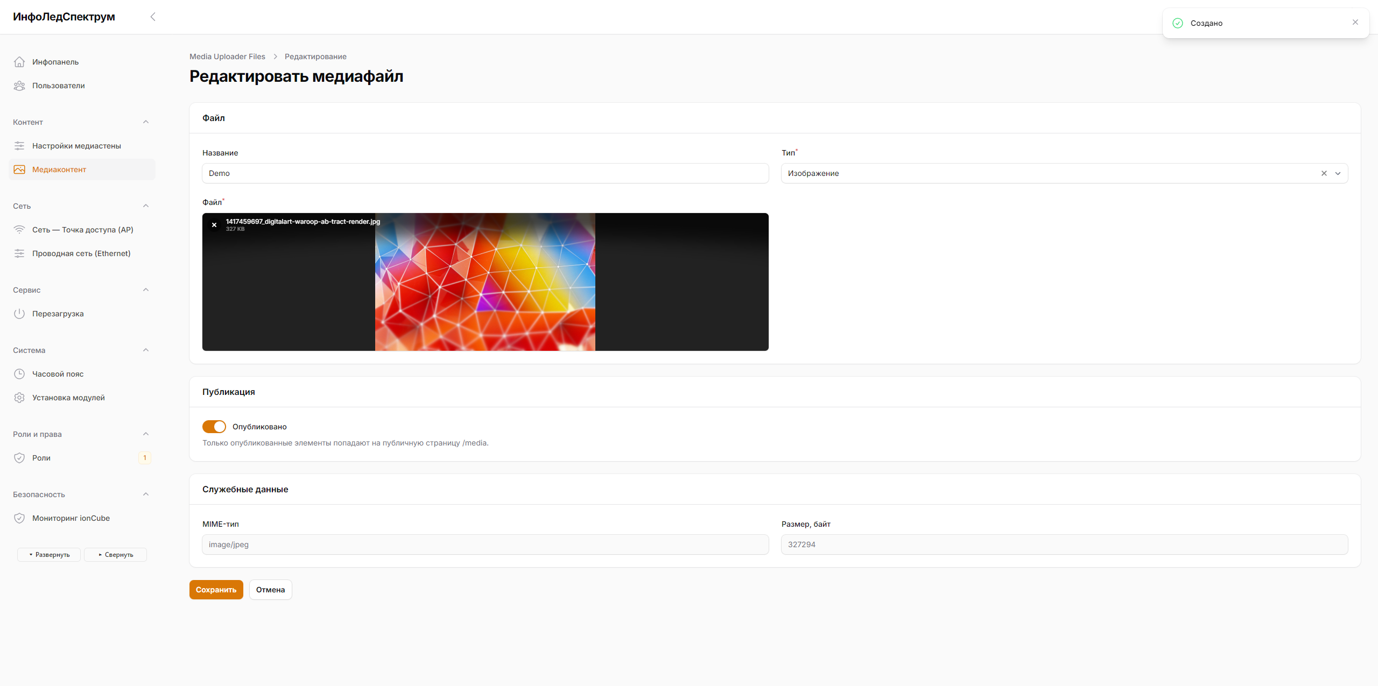Click the Установка модулей gear icon

pos(19,398)
